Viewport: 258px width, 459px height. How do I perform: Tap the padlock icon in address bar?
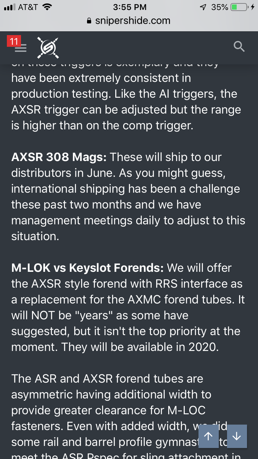click(89, 21)
